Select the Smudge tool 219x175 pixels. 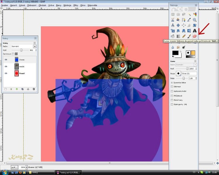[178, 47]
